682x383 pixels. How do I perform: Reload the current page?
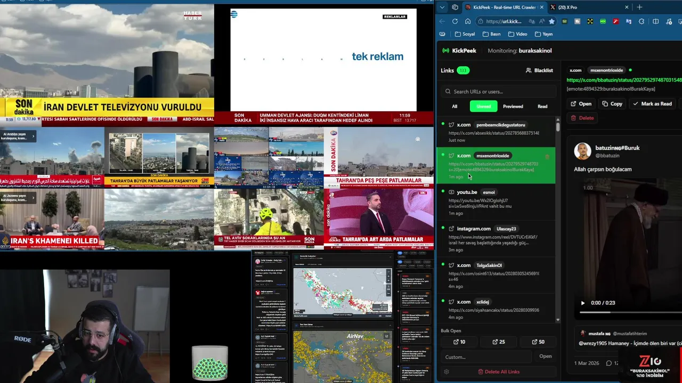(x=455, y=21)
